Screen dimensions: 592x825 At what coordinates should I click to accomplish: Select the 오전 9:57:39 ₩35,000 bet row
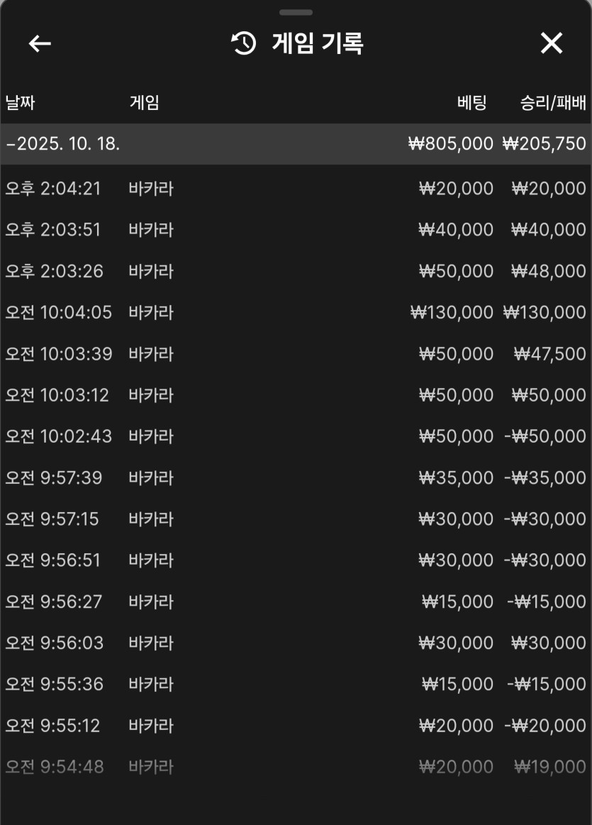[296, 477]
